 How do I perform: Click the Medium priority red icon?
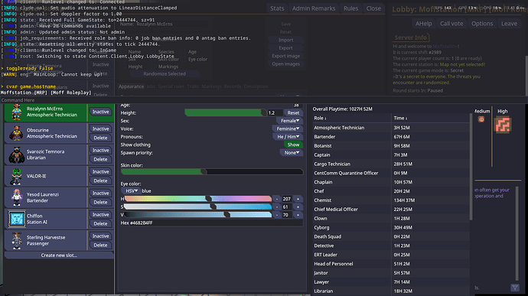(x=481, y=119)
